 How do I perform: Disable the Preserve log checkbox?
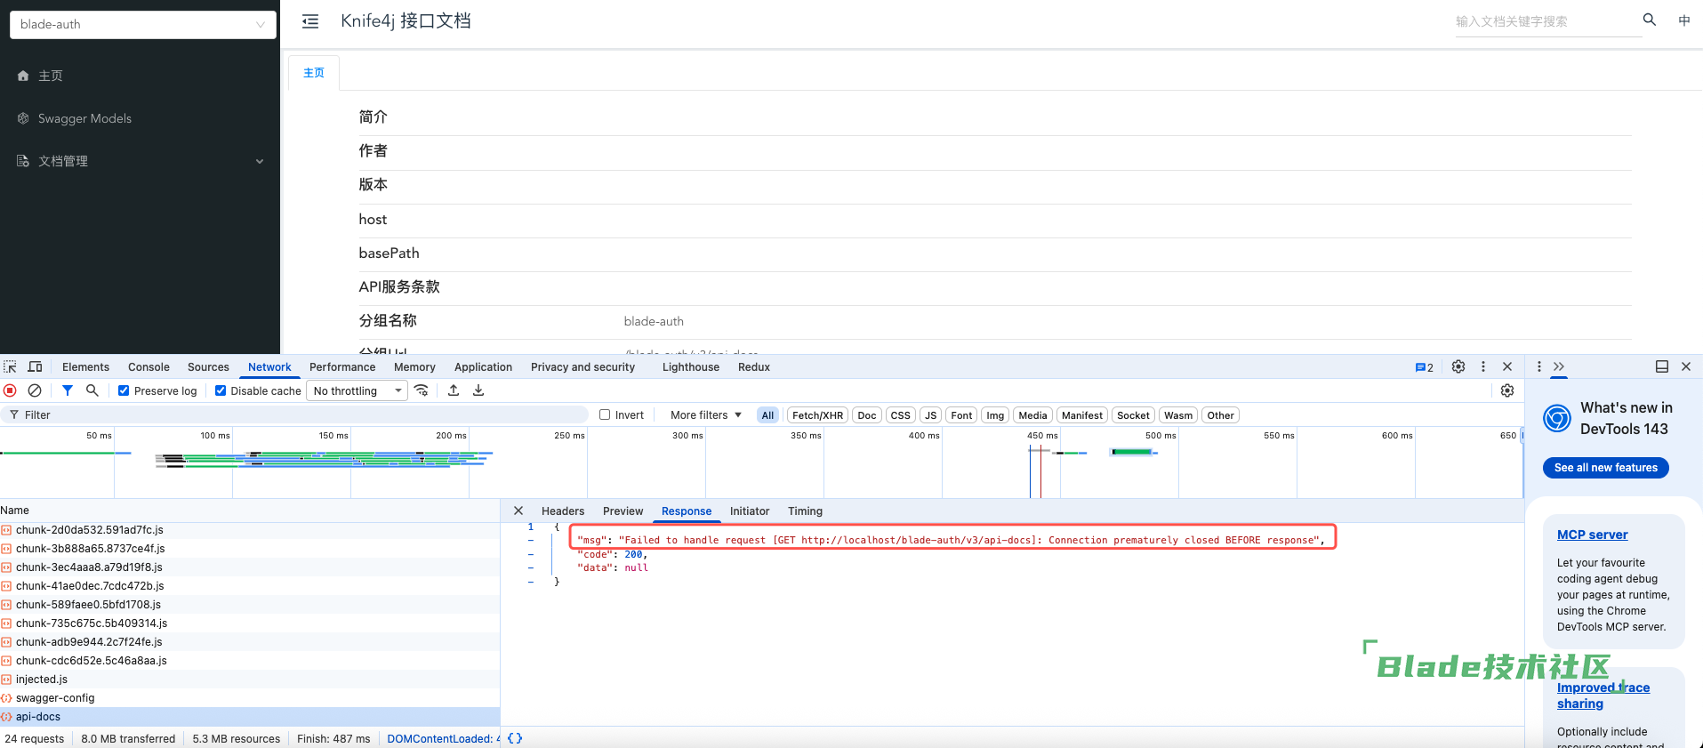tap(125, 390)
